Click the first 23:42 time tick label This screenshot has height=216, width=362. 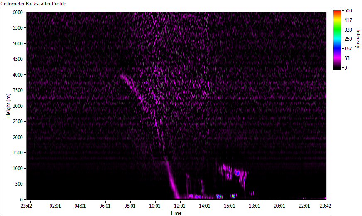(26, 206)
